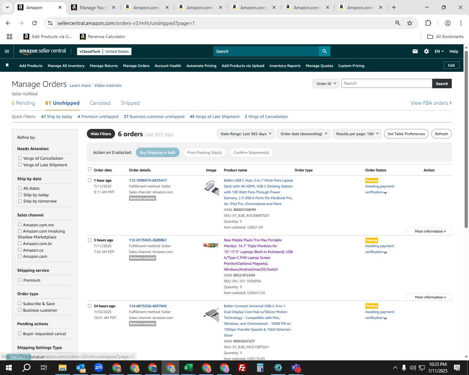Click the bookmark flag icon in navigation bar
The height and width of the screenshot is (375, 469).
click(x=7, y=66)
